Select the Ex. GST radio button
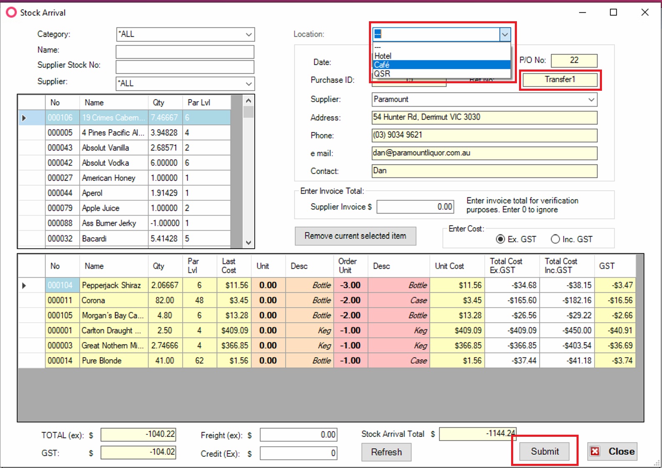 [x=500, y=239]
